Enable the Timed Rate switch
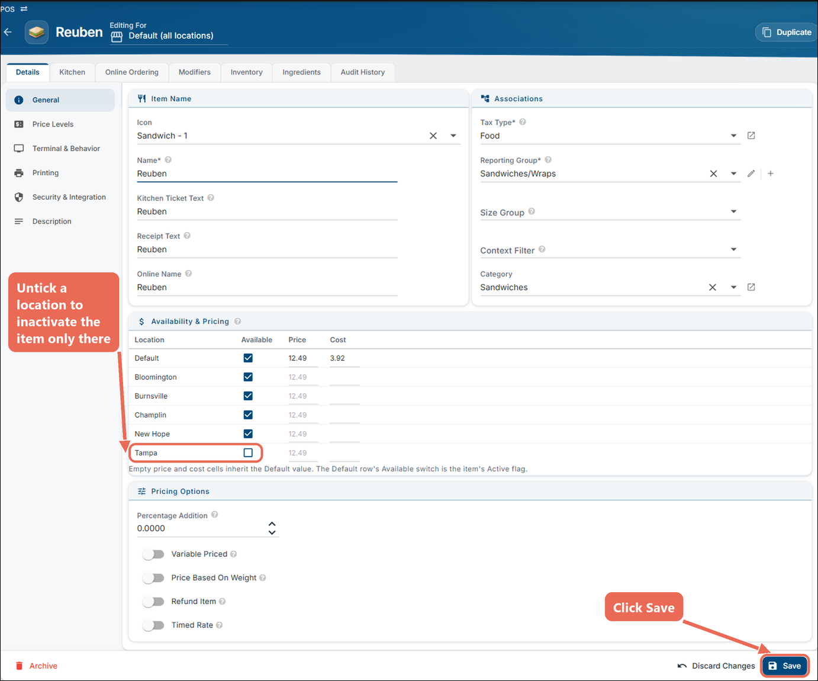This screenshot has height=681, width=818. pyautogui.click(x=153, y=625)
